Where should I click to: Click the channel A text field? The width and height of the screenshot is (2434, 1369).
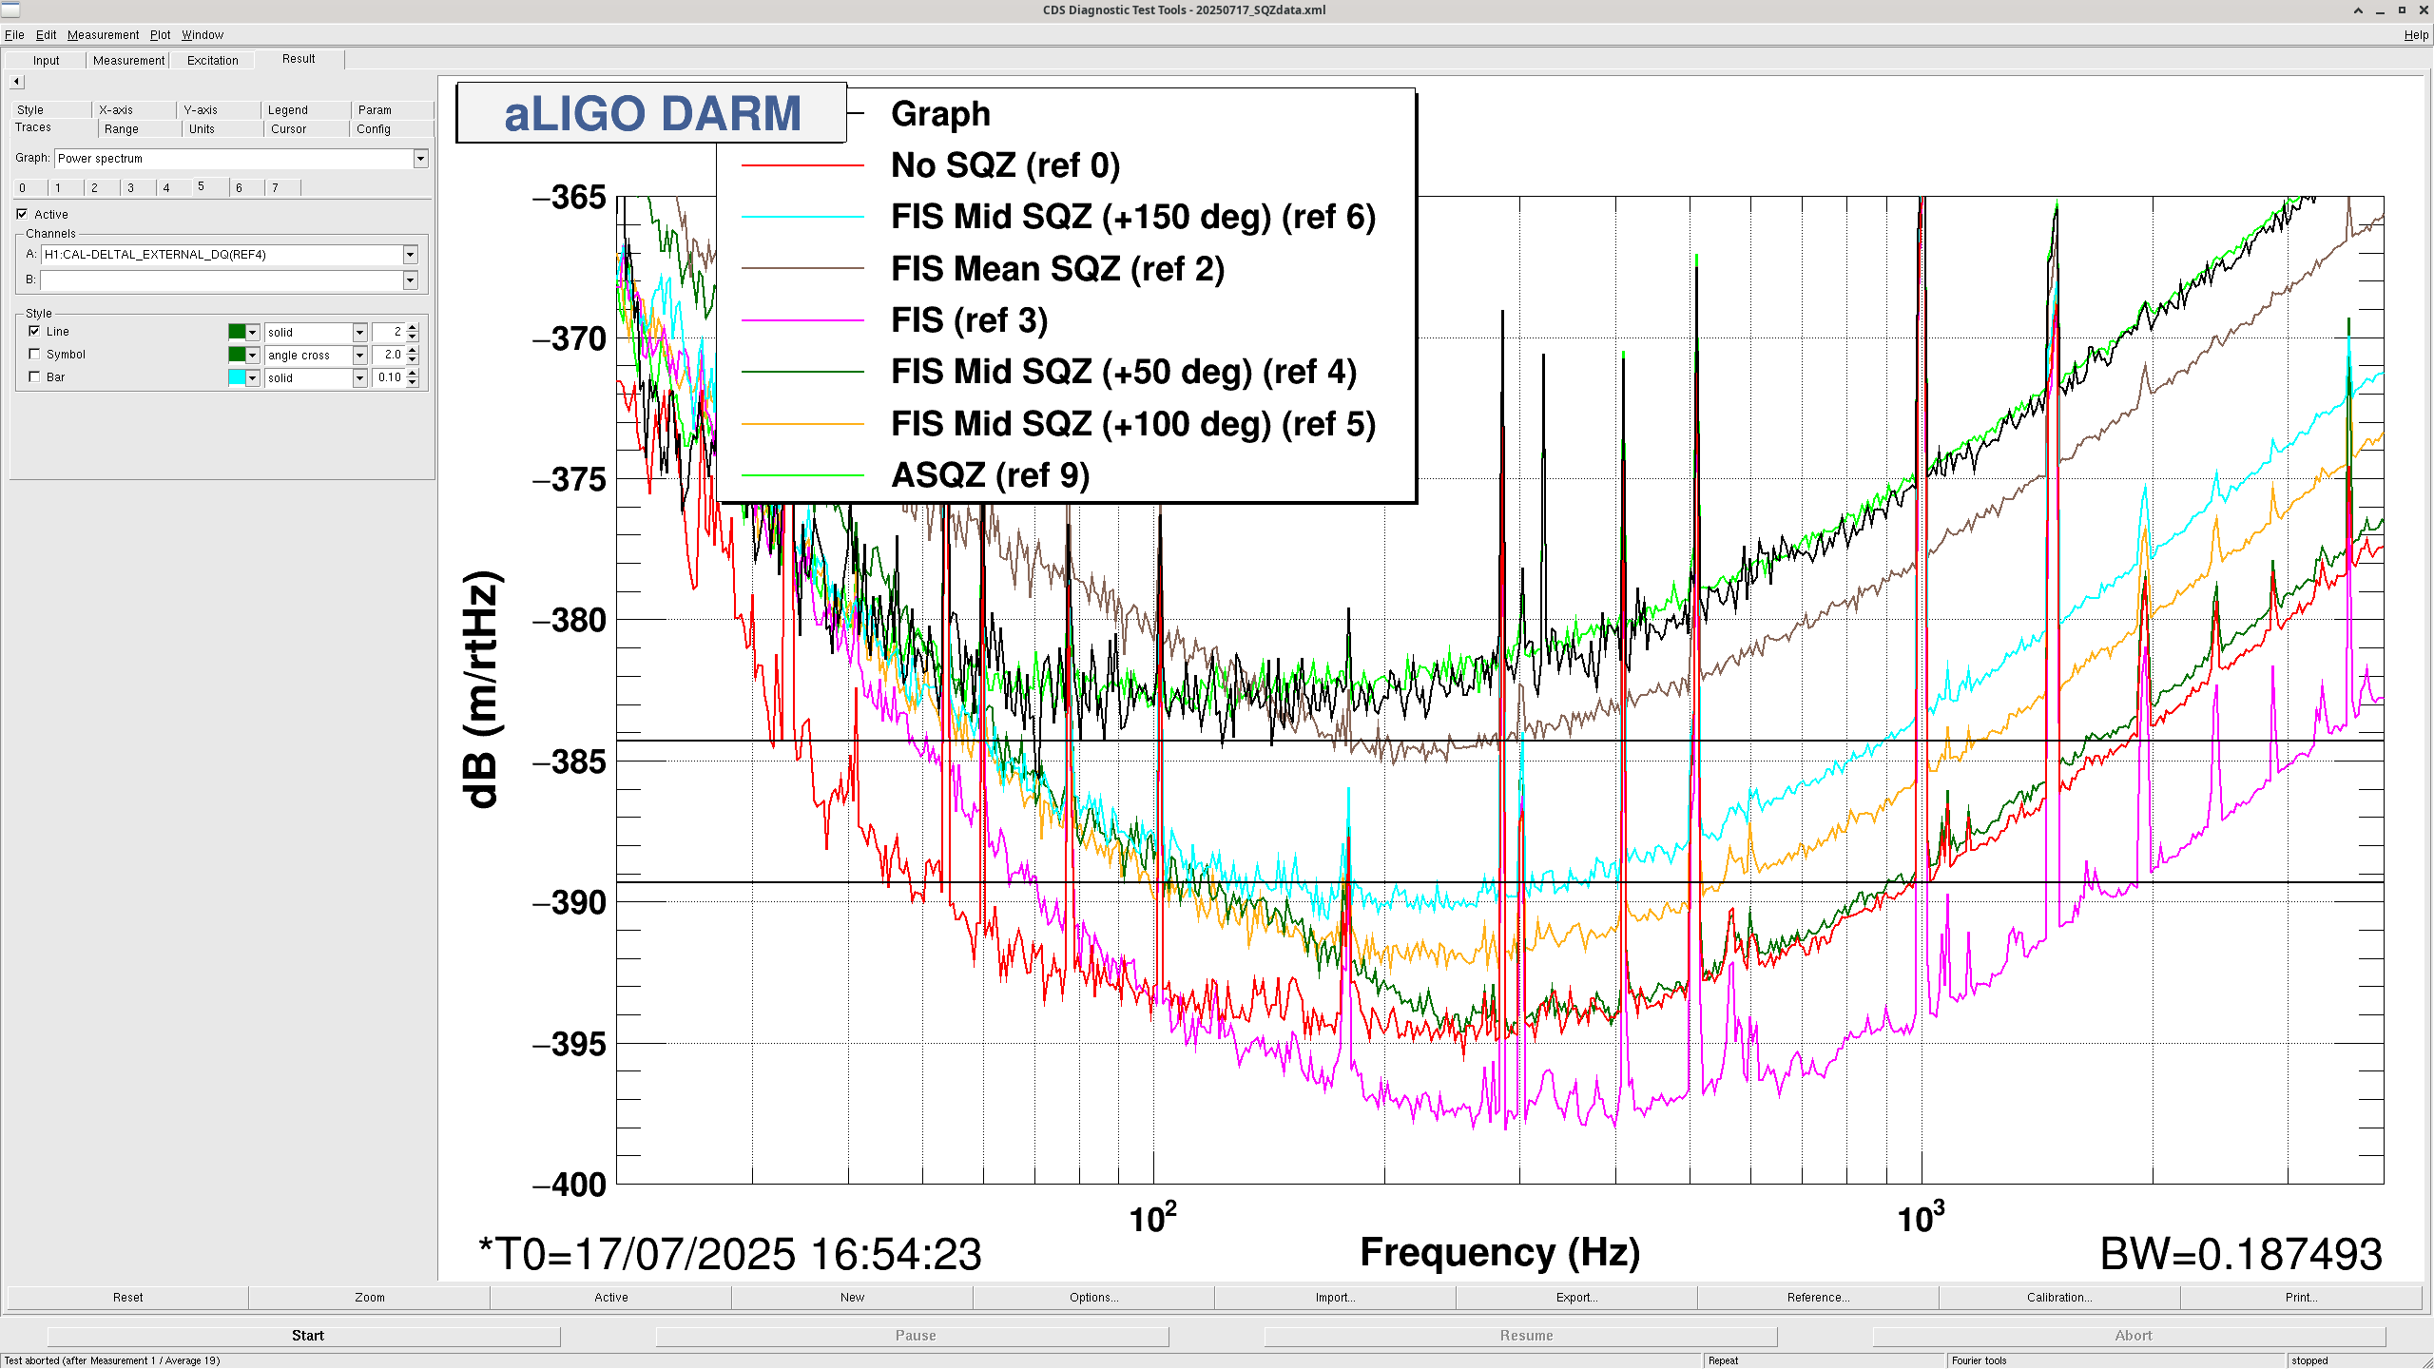[x=222, y=255]
